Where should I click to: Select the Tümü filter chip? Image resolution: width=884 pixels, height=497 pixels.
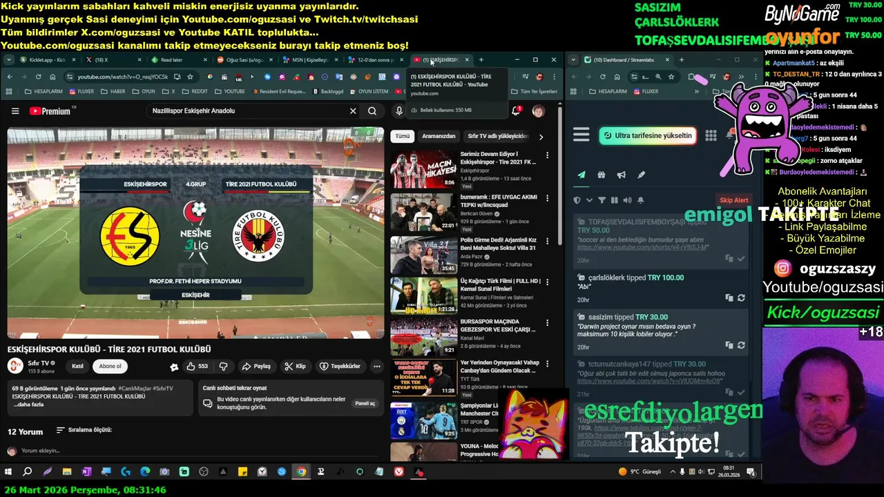tap(402, 136)
